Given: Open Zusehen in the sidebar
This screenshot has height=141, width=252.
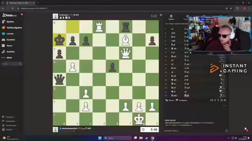Looking at the screenshot, I should tap(9, 40).
